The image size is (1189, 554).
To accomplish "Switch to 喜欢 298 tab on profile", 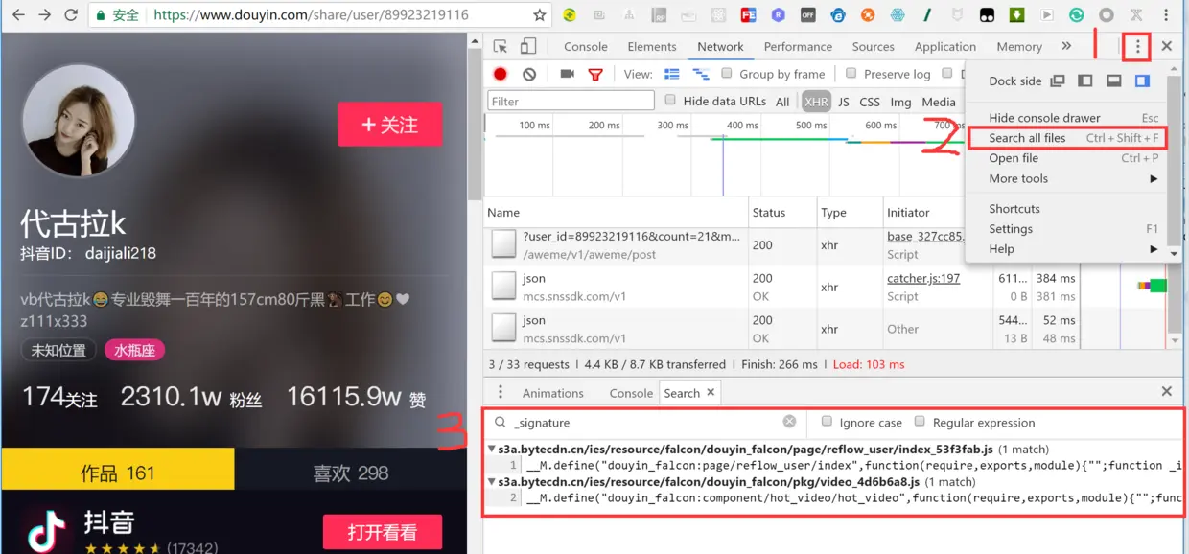I will point(351,473).
